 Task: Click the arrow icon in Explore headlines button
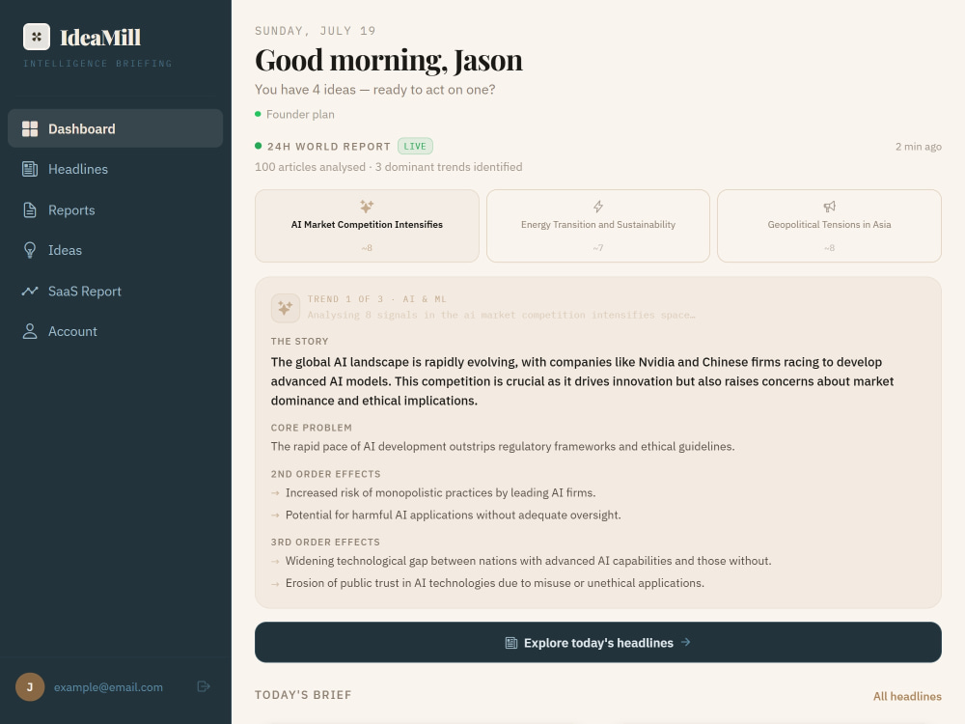click(x=685, y=642)
